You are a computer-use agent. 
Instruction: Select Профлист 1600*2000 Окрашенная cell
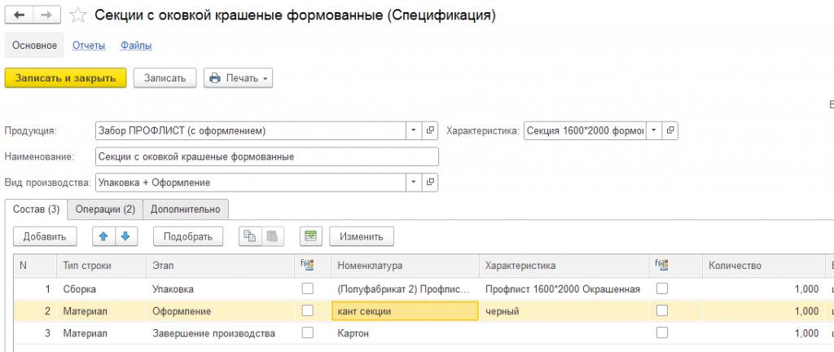(564, 289)
